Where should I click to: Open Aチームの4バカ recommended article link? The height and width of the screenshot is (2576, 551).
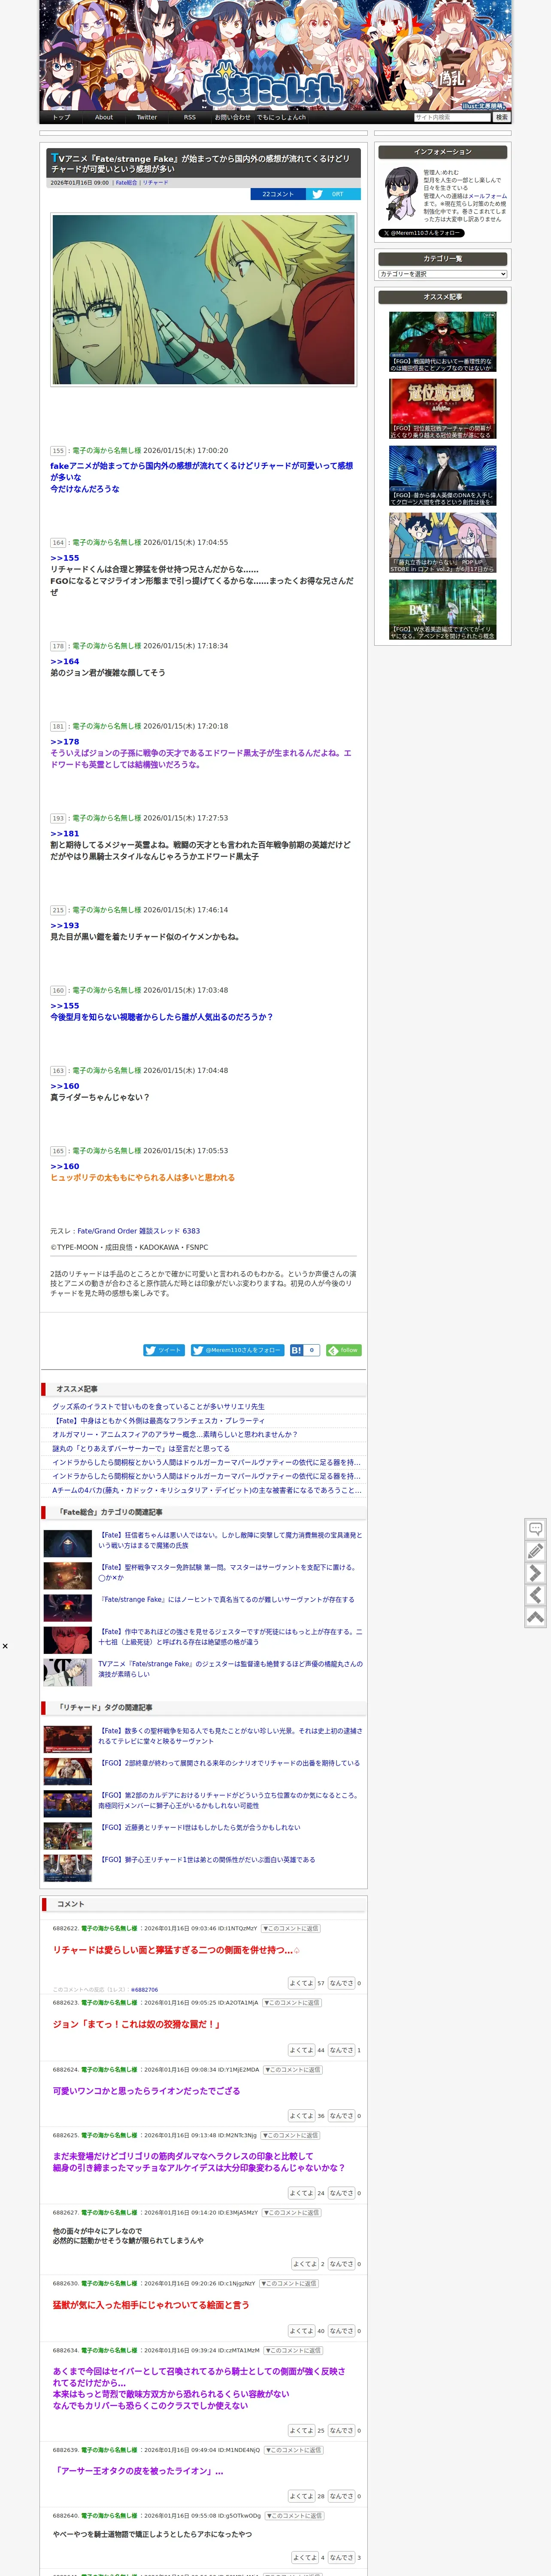[x=207, y=1490]
